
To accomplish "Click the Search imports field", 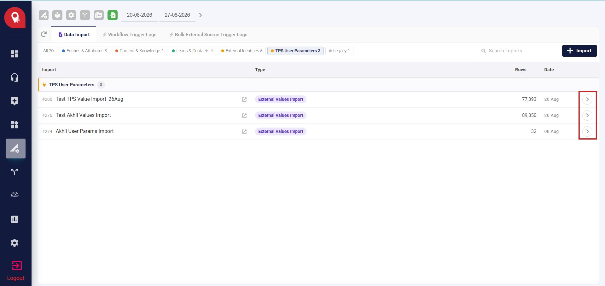I will click(521, 51).
